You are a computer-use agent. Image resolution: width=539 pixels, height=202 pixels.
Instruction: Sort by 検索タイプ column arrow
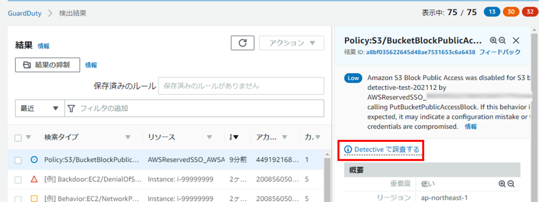(128, 137)
